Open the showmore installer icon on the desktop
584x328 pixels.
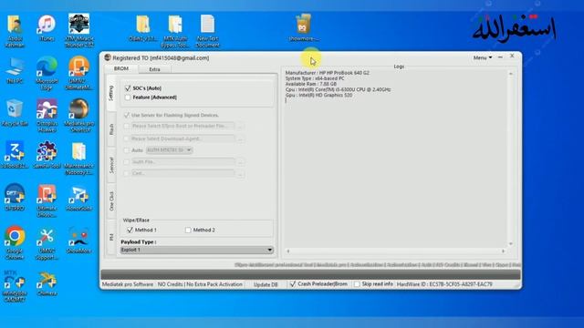pos(303,27)
